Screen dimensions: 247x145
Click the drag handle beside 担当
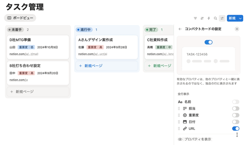[179, 108]
